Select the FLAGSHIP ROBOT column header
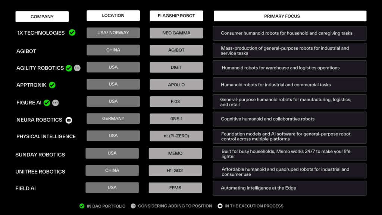 pyautogui.click(x=176, y=16)
